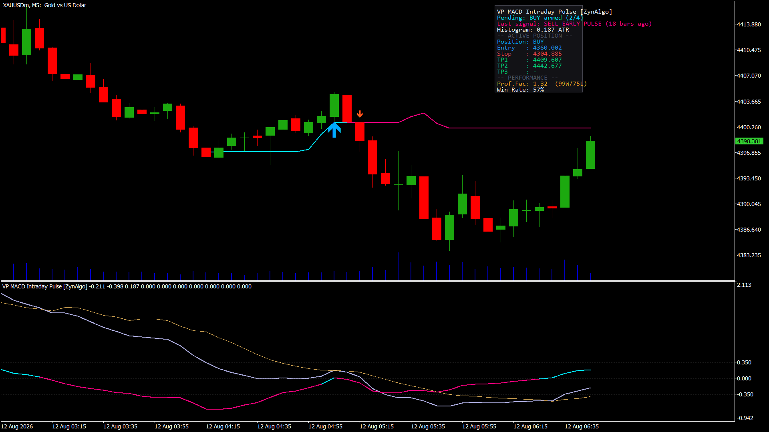Click the 'VP MACD Intraday Pulse [ZynAlgo]' panel header
The image size is (769, 432).
(554, 12)
